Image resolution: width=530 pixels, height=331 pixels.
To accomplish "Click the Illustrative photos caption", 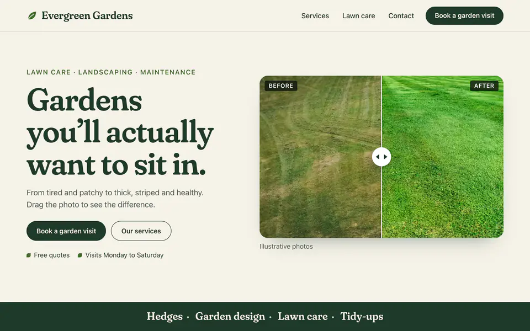I will [286, 247].
